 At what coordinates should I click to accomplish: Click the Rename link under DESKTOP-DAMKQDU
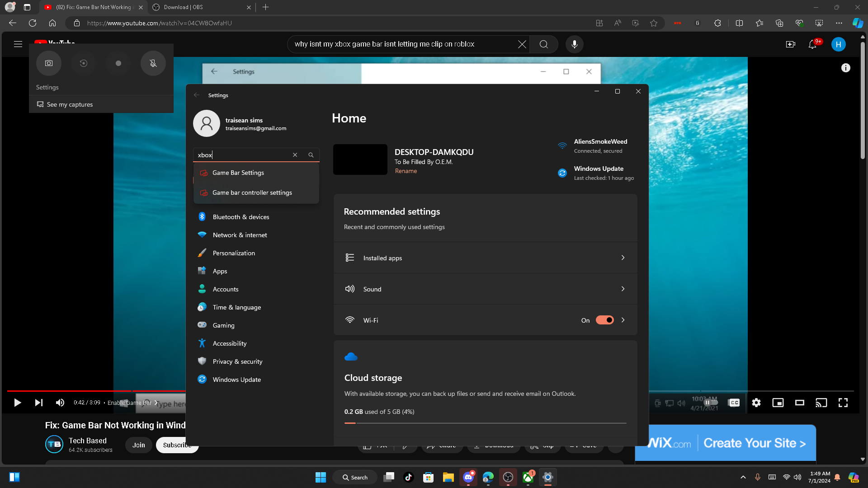(406, 171)
